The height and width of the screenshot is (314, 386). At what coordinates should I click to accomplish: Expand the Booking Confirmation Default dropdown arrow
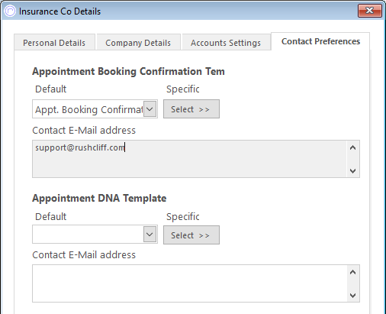click(150, 109)
